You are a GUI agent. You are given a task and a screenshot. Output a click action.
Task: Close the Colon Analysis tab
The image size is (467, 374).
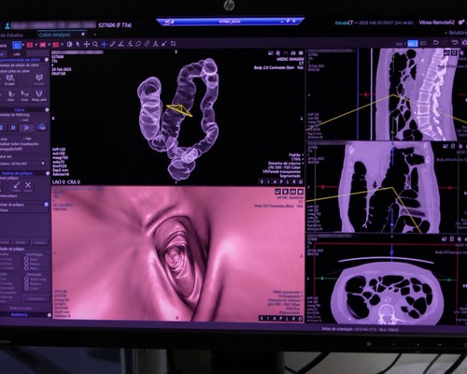83,34
